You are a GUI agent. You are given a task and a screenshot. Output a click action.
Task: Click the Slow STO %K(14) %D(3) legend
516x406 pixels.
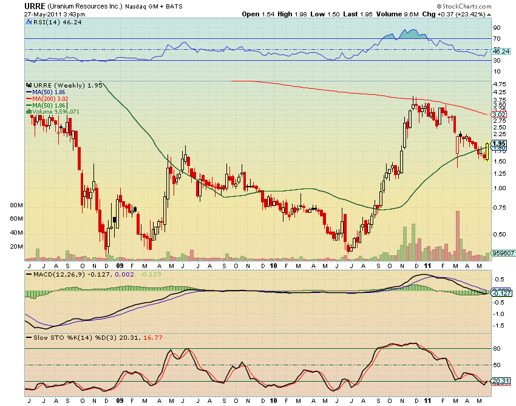tap(75, 337)
